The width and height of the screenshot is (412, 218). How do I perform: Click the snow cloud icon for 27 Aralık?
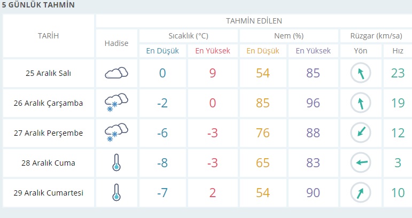[116, 133]
